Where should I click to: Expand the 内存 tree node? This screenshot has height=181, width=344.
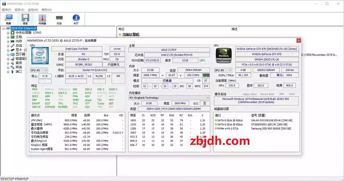[x=8, y=41]
